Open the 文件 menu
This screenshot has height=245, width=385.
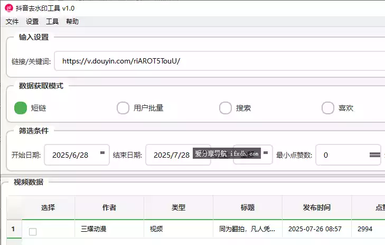pos(12,22)
